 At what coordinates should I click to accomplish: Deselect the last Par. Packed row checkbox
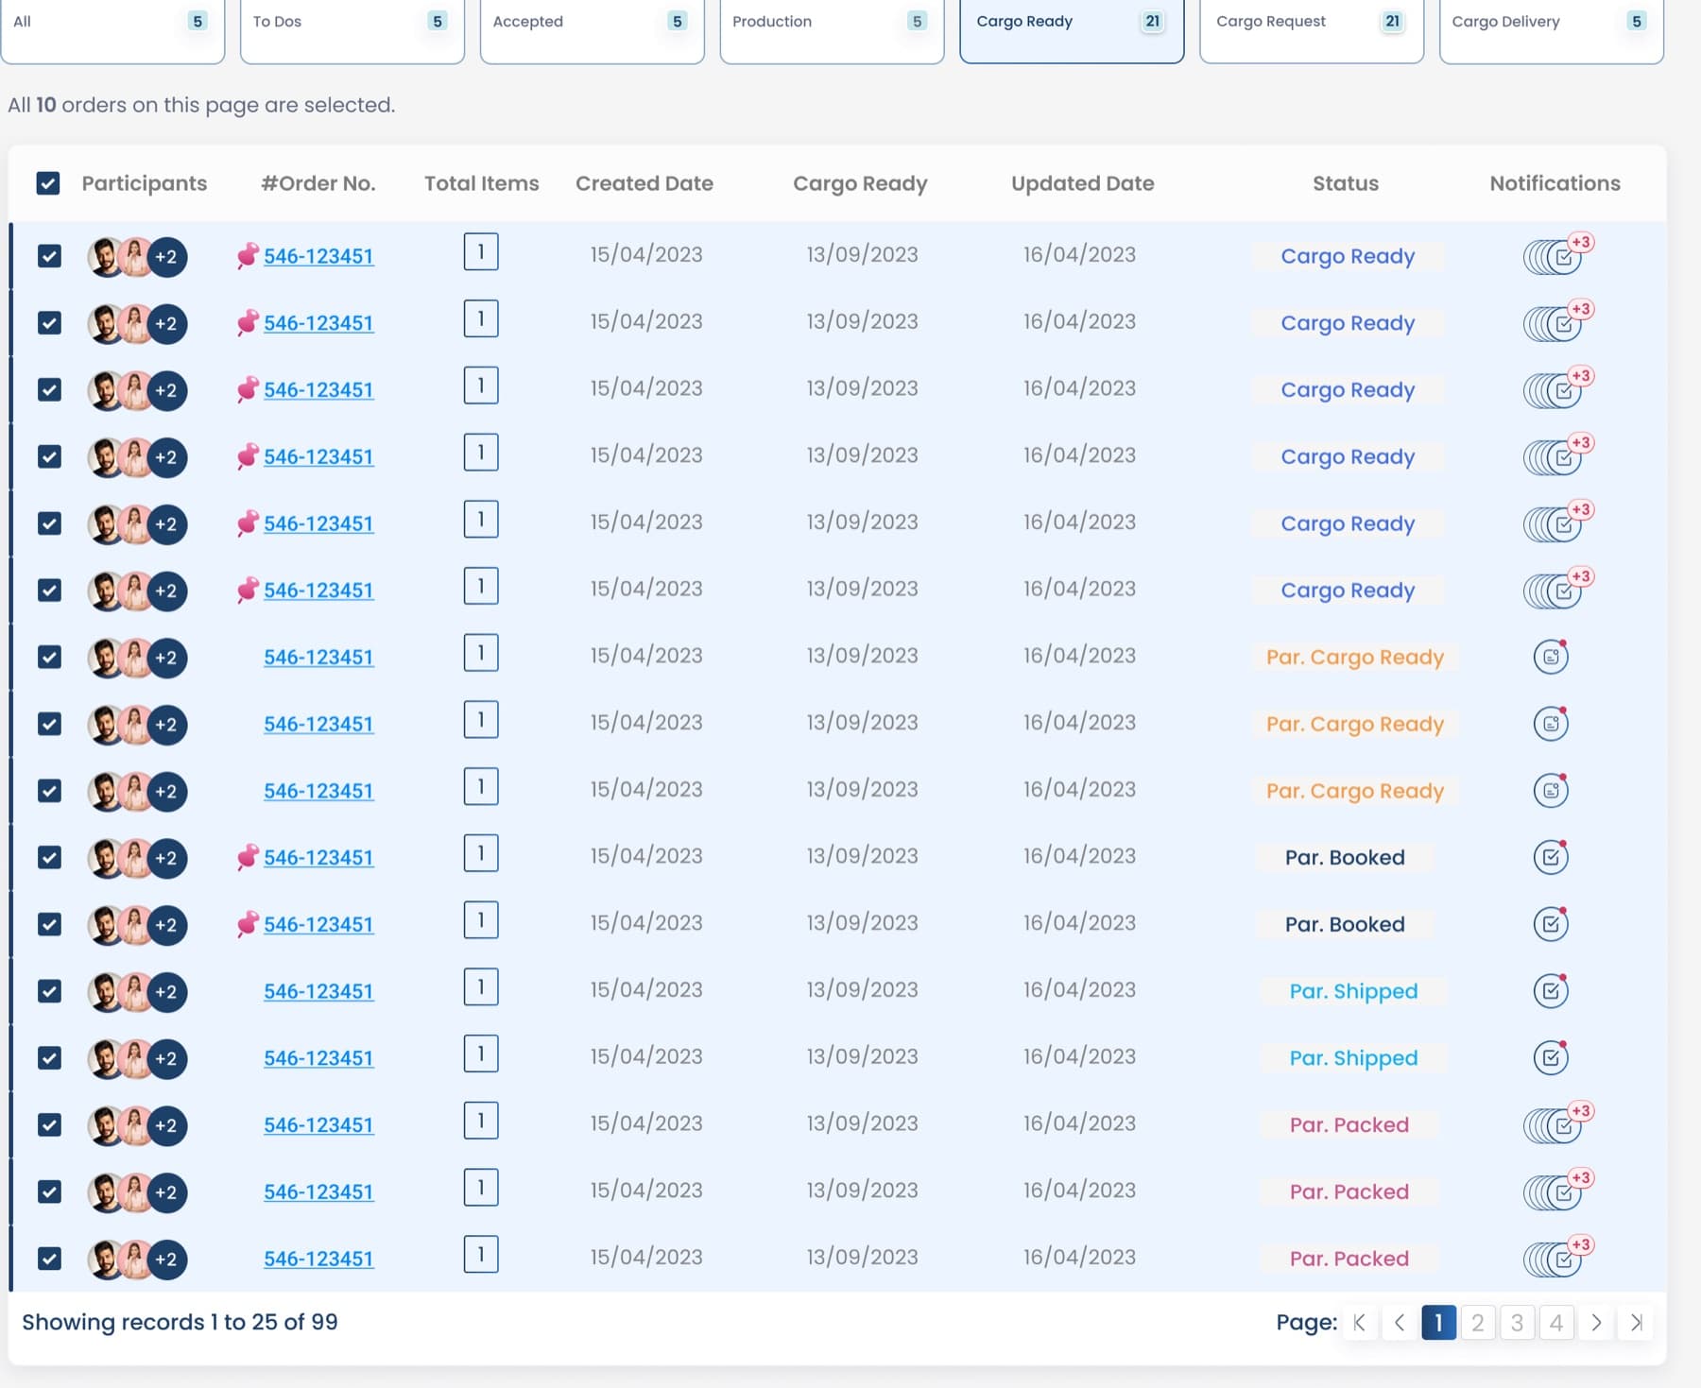pos(49,1259)
